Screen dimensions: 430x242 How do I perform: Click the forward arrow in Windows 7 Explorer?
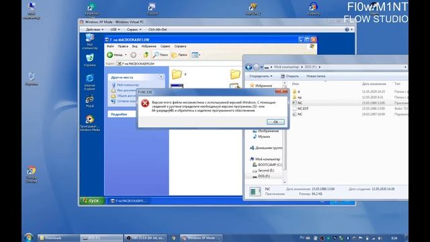coord(256,67)
